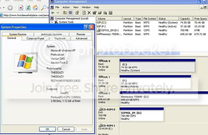
Task: Sort by the Volume column header
Action: (109, 18)
